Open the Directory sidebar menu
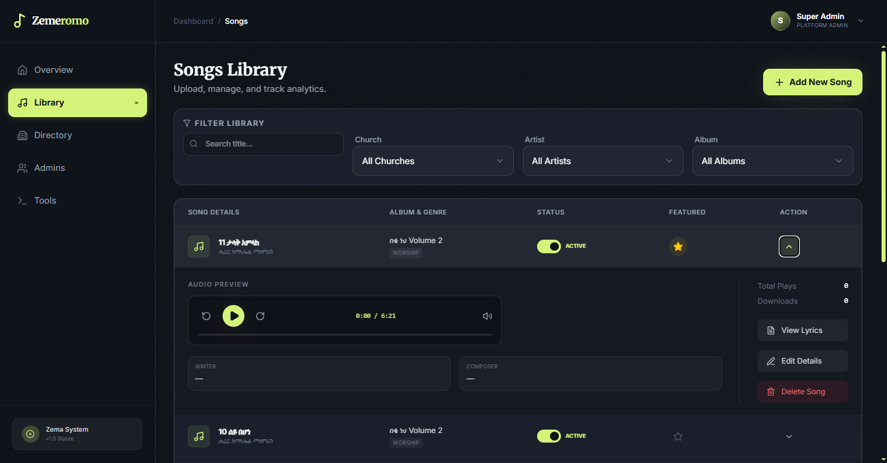887x463 pixels. pos(78,135)
